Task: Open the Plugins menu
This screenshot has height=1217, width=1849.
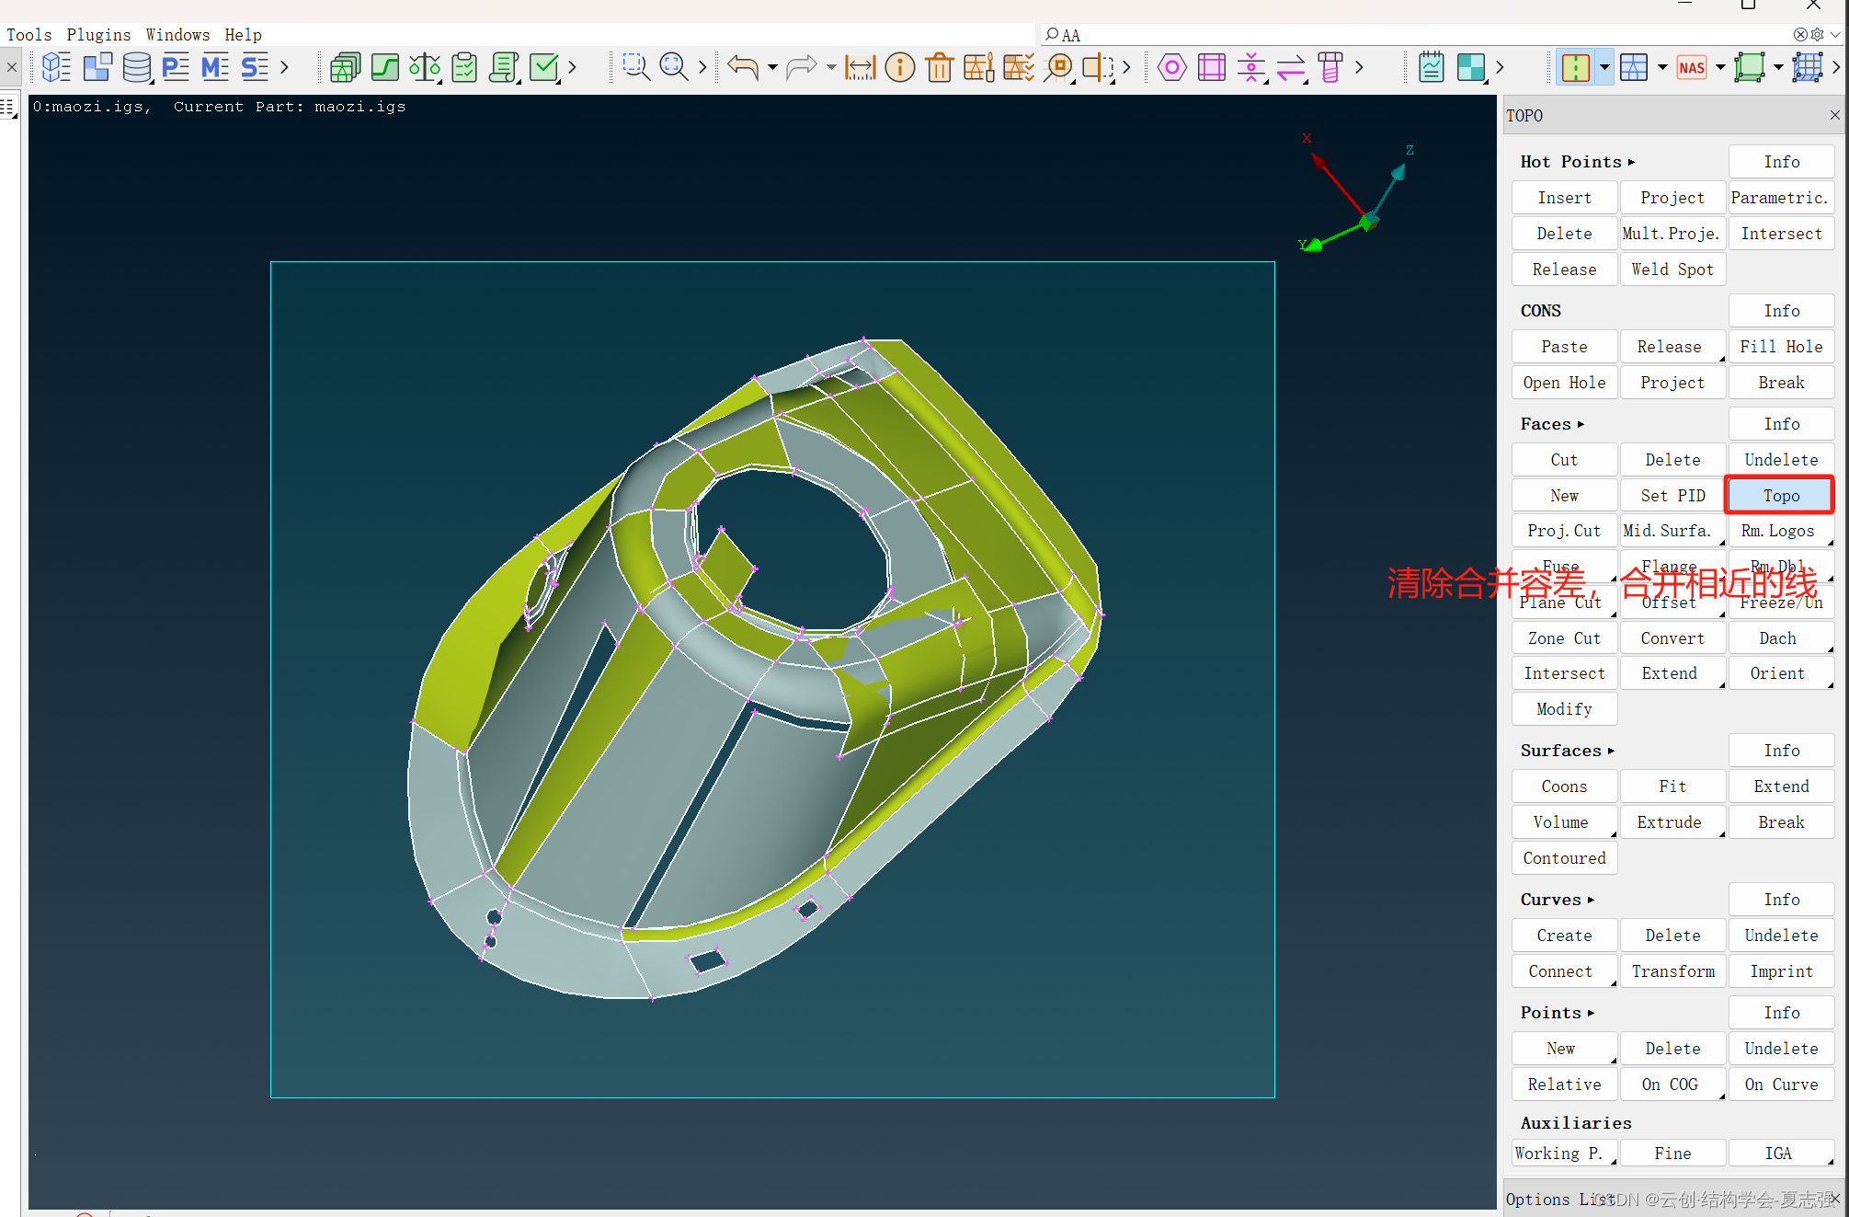Action: click(98, 34)
